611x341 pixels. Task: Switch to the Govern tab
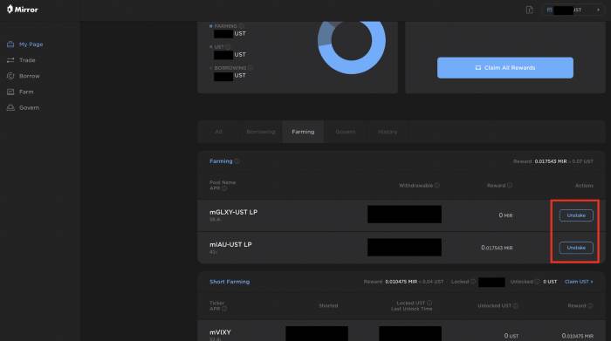pos(346,132)
